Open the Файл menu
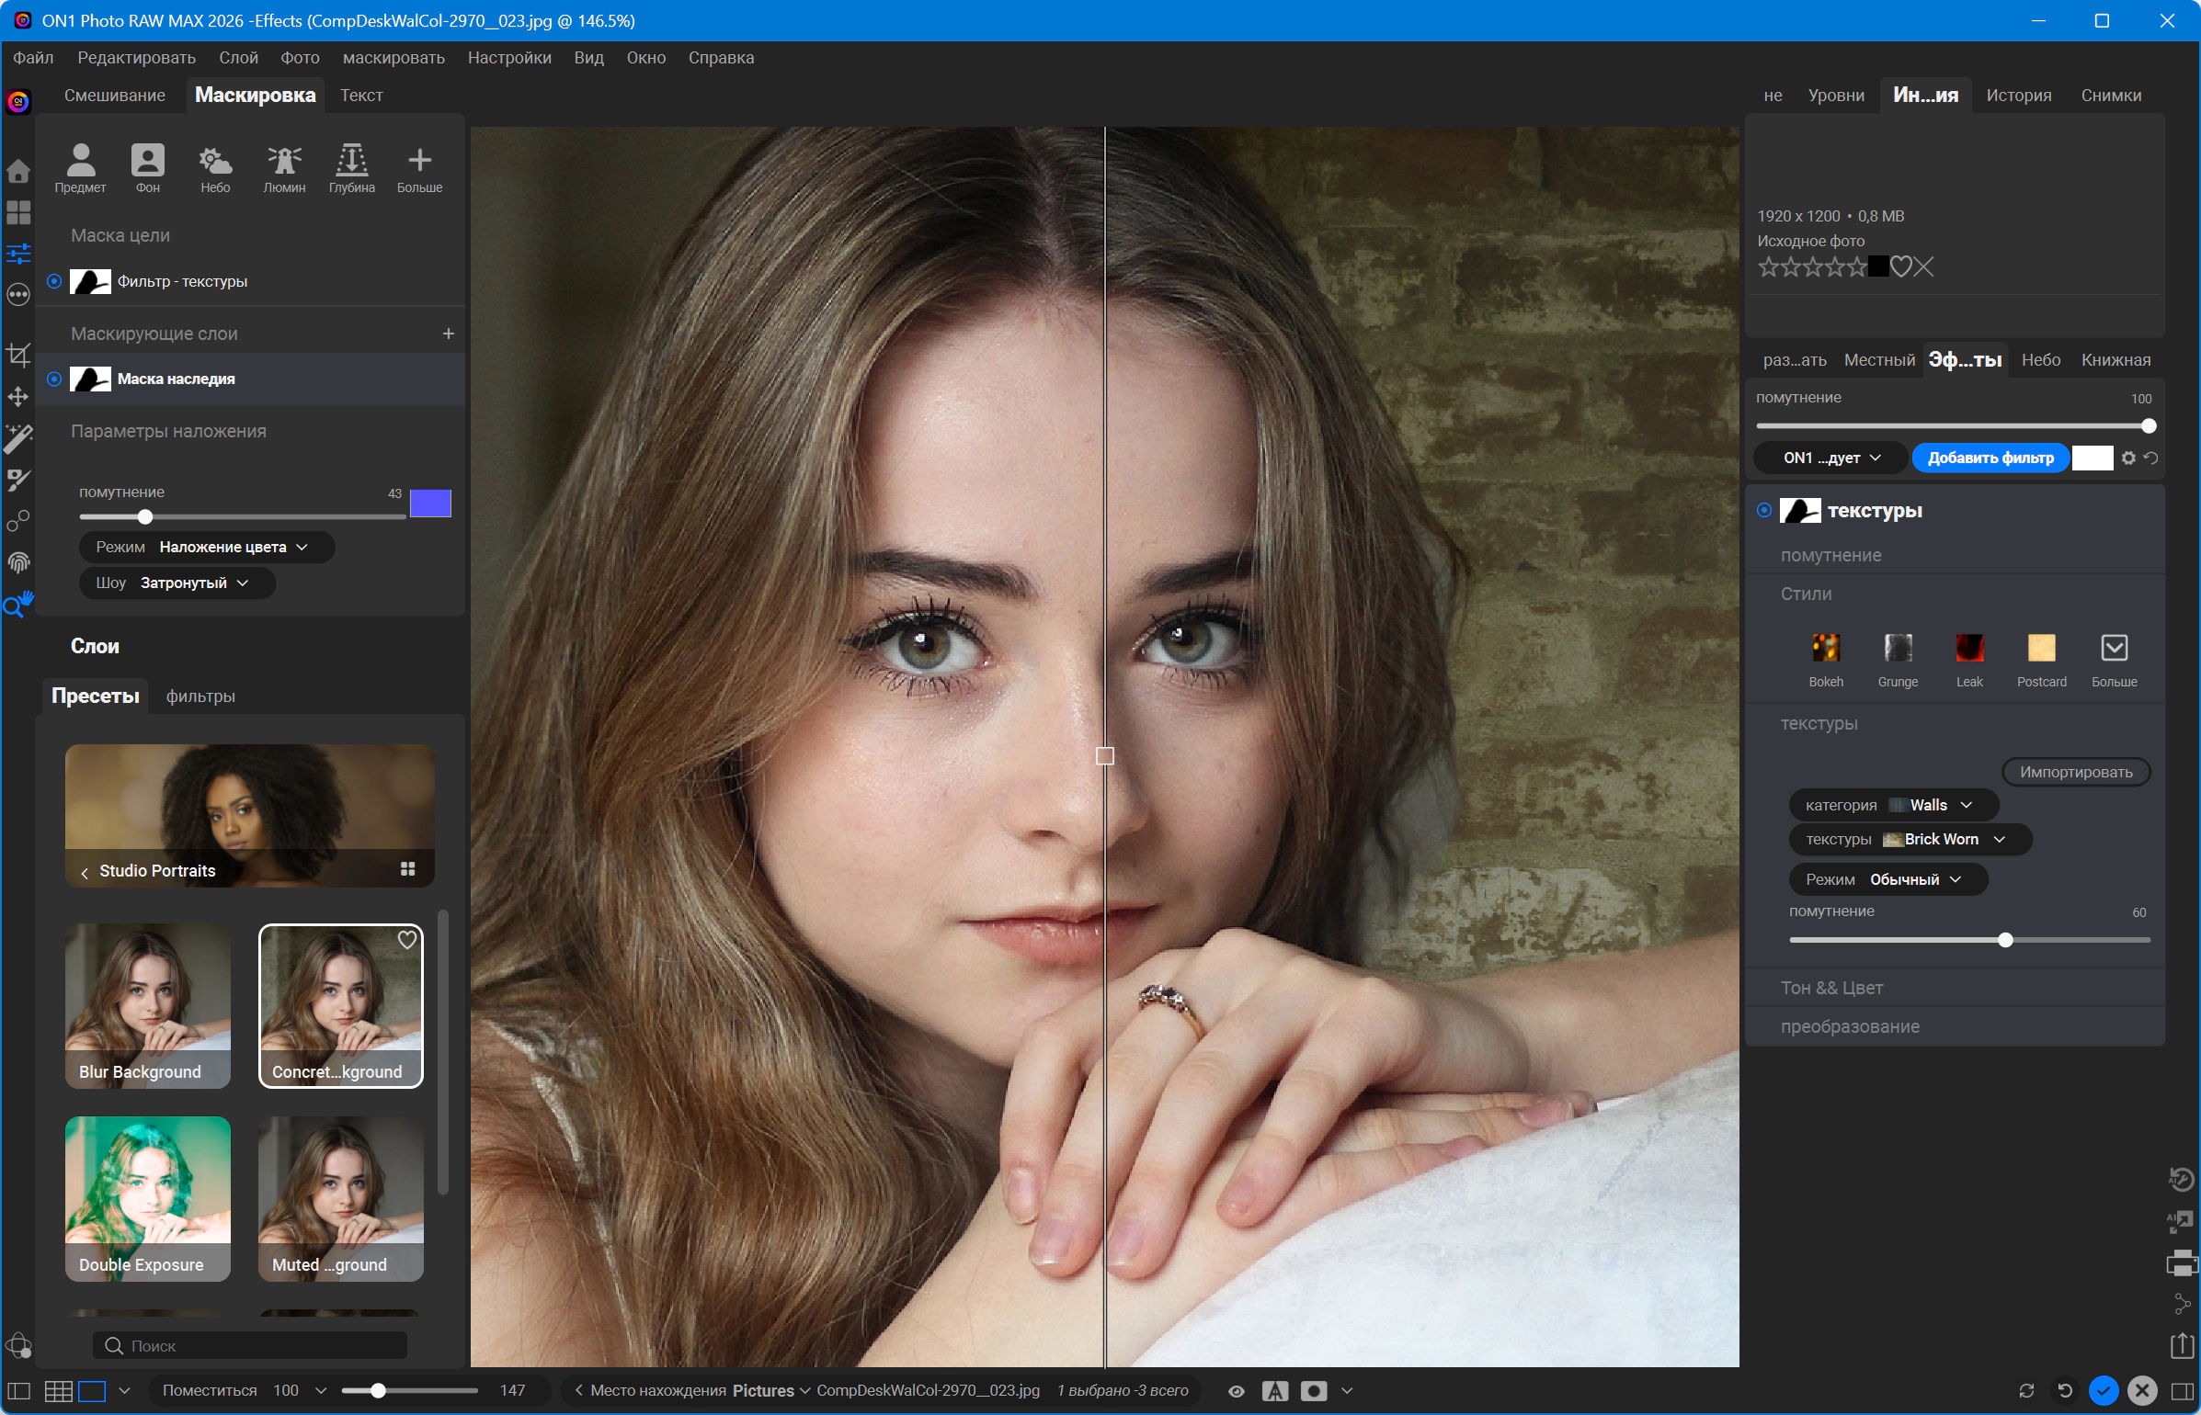Image resolution: width=2201 pixels, height=1415 pixels. 33,58
